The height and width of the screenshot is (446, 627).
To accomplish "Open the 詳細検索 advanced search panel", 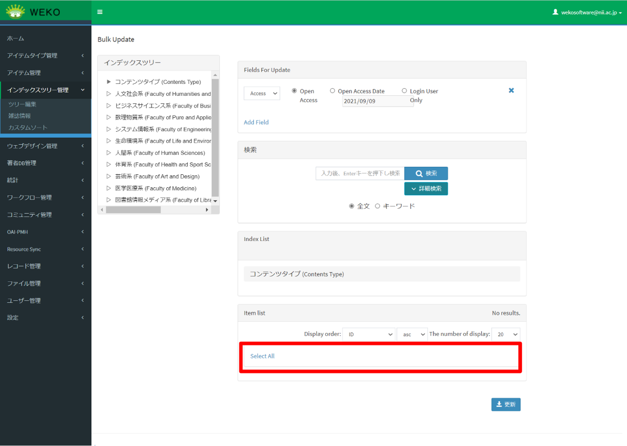I will [x=426, y=189].
